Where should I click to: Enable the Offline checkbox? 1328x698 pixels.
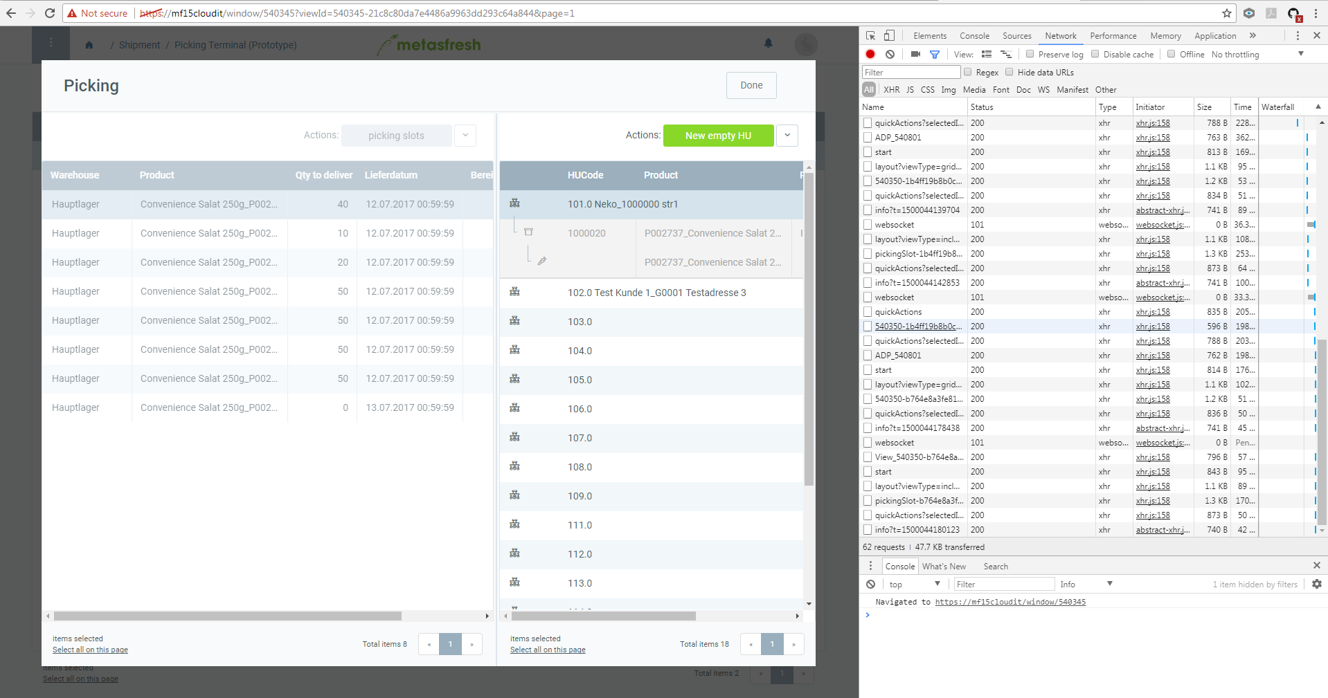point(1171,54)
